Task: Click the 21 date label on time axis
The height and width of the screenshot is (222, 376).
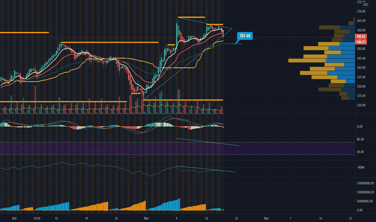Action: pos(351,218)
